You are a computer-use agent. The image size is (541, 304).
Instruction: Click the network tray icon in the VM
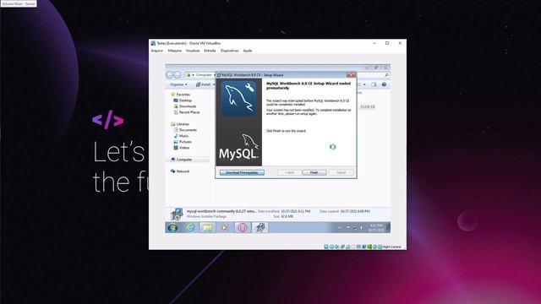(x=355, y=227)
